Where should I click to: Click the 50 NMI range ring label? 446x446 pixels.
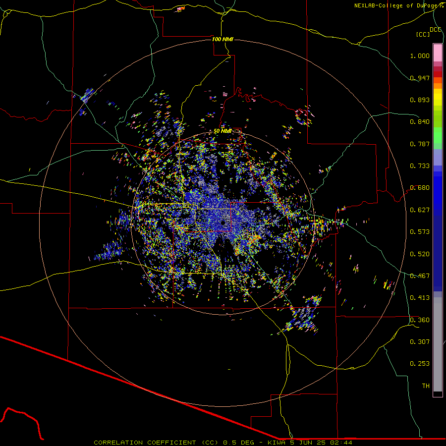click(x=223, y=131)
